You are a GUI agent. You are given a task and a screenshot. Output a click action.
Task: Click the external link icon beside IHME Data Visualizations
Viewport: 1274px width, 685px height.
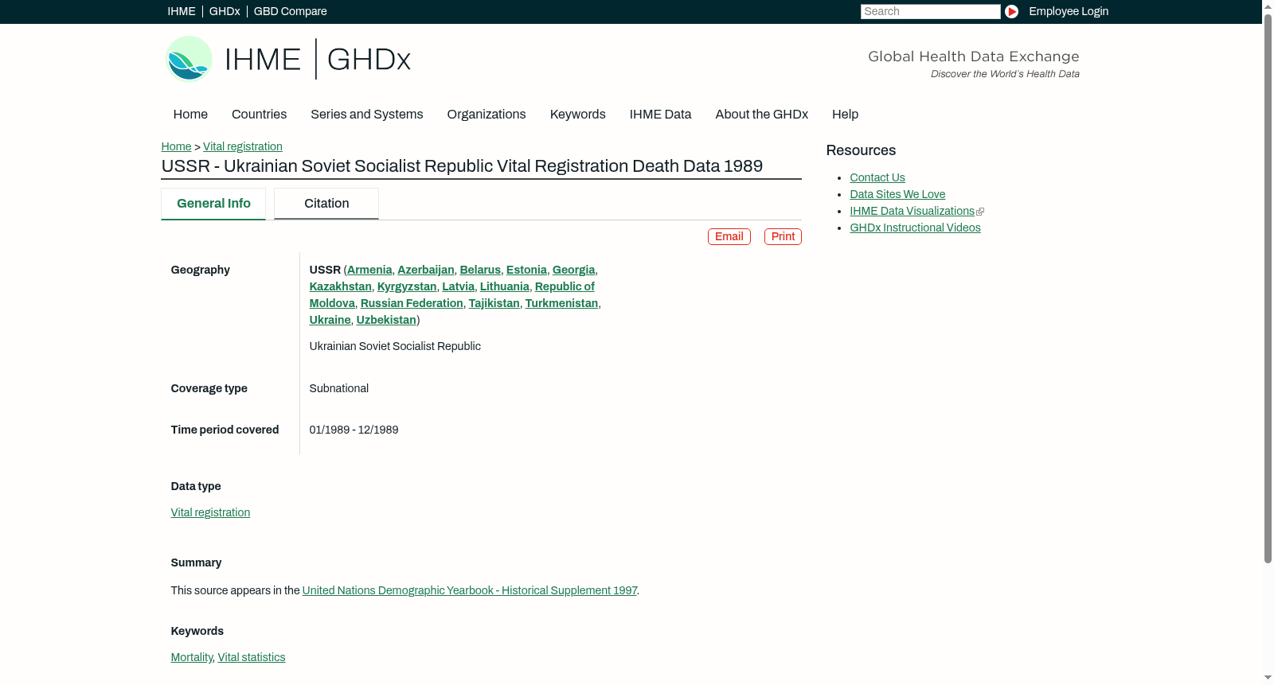pos(980,212)
